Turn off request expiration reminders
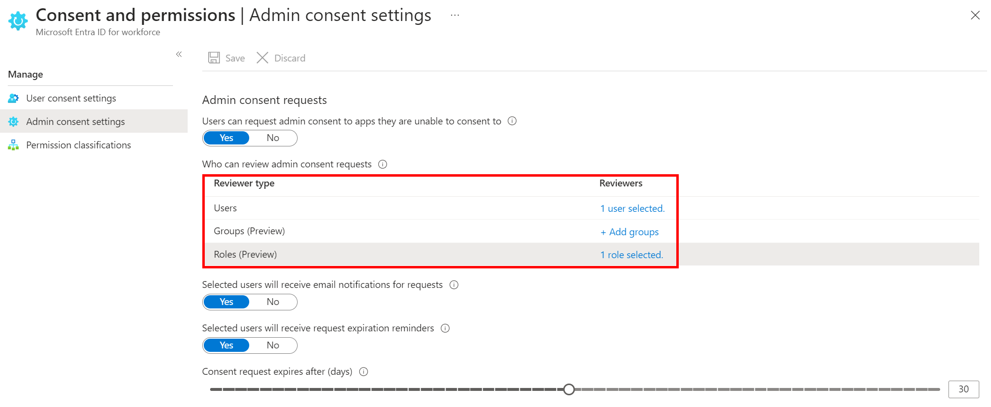The height and width of the screenshot is (407, 991). [x=272, y=345]
